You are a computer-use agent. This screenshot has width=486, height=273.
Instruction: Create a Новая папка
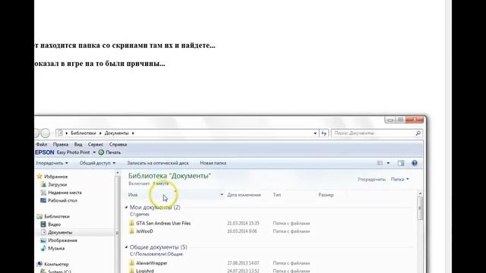click(213, 163)
